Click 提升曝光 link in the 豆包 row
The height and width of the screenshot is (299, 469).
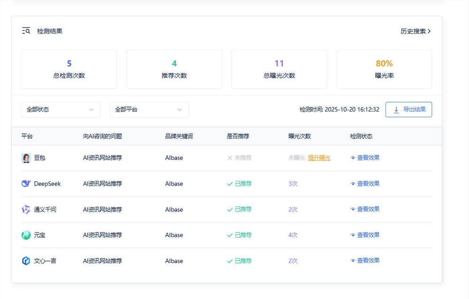pos(319,158)
